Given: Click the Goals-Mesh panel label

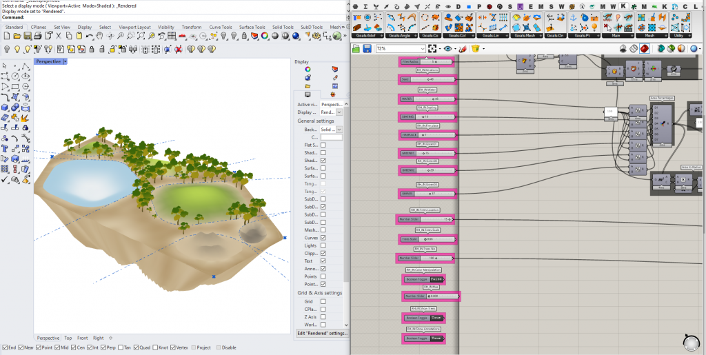Looking at the screenshot, I should coord(525,34).
